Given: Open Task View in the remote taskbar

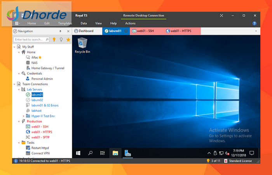Looking at the screenshot, I should (103, 153).
